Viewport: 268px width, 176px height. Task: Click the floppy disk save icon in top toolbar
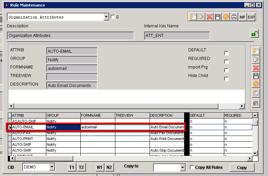(217, 17)
